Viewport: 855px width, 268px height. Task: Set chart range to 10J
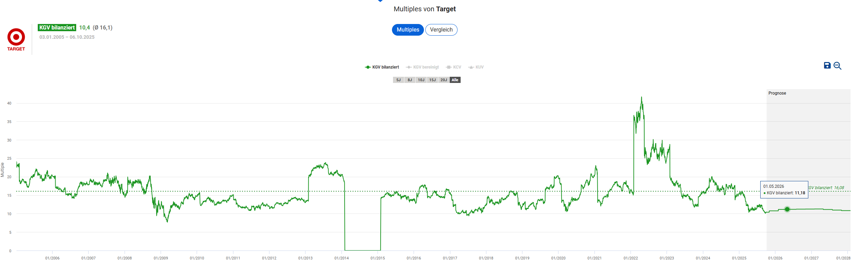pos(421,80)
